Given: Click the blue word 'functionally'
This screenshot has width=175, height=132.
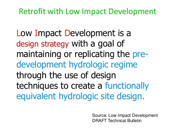Looking at the screenshot, I should (x=127, y=86).
